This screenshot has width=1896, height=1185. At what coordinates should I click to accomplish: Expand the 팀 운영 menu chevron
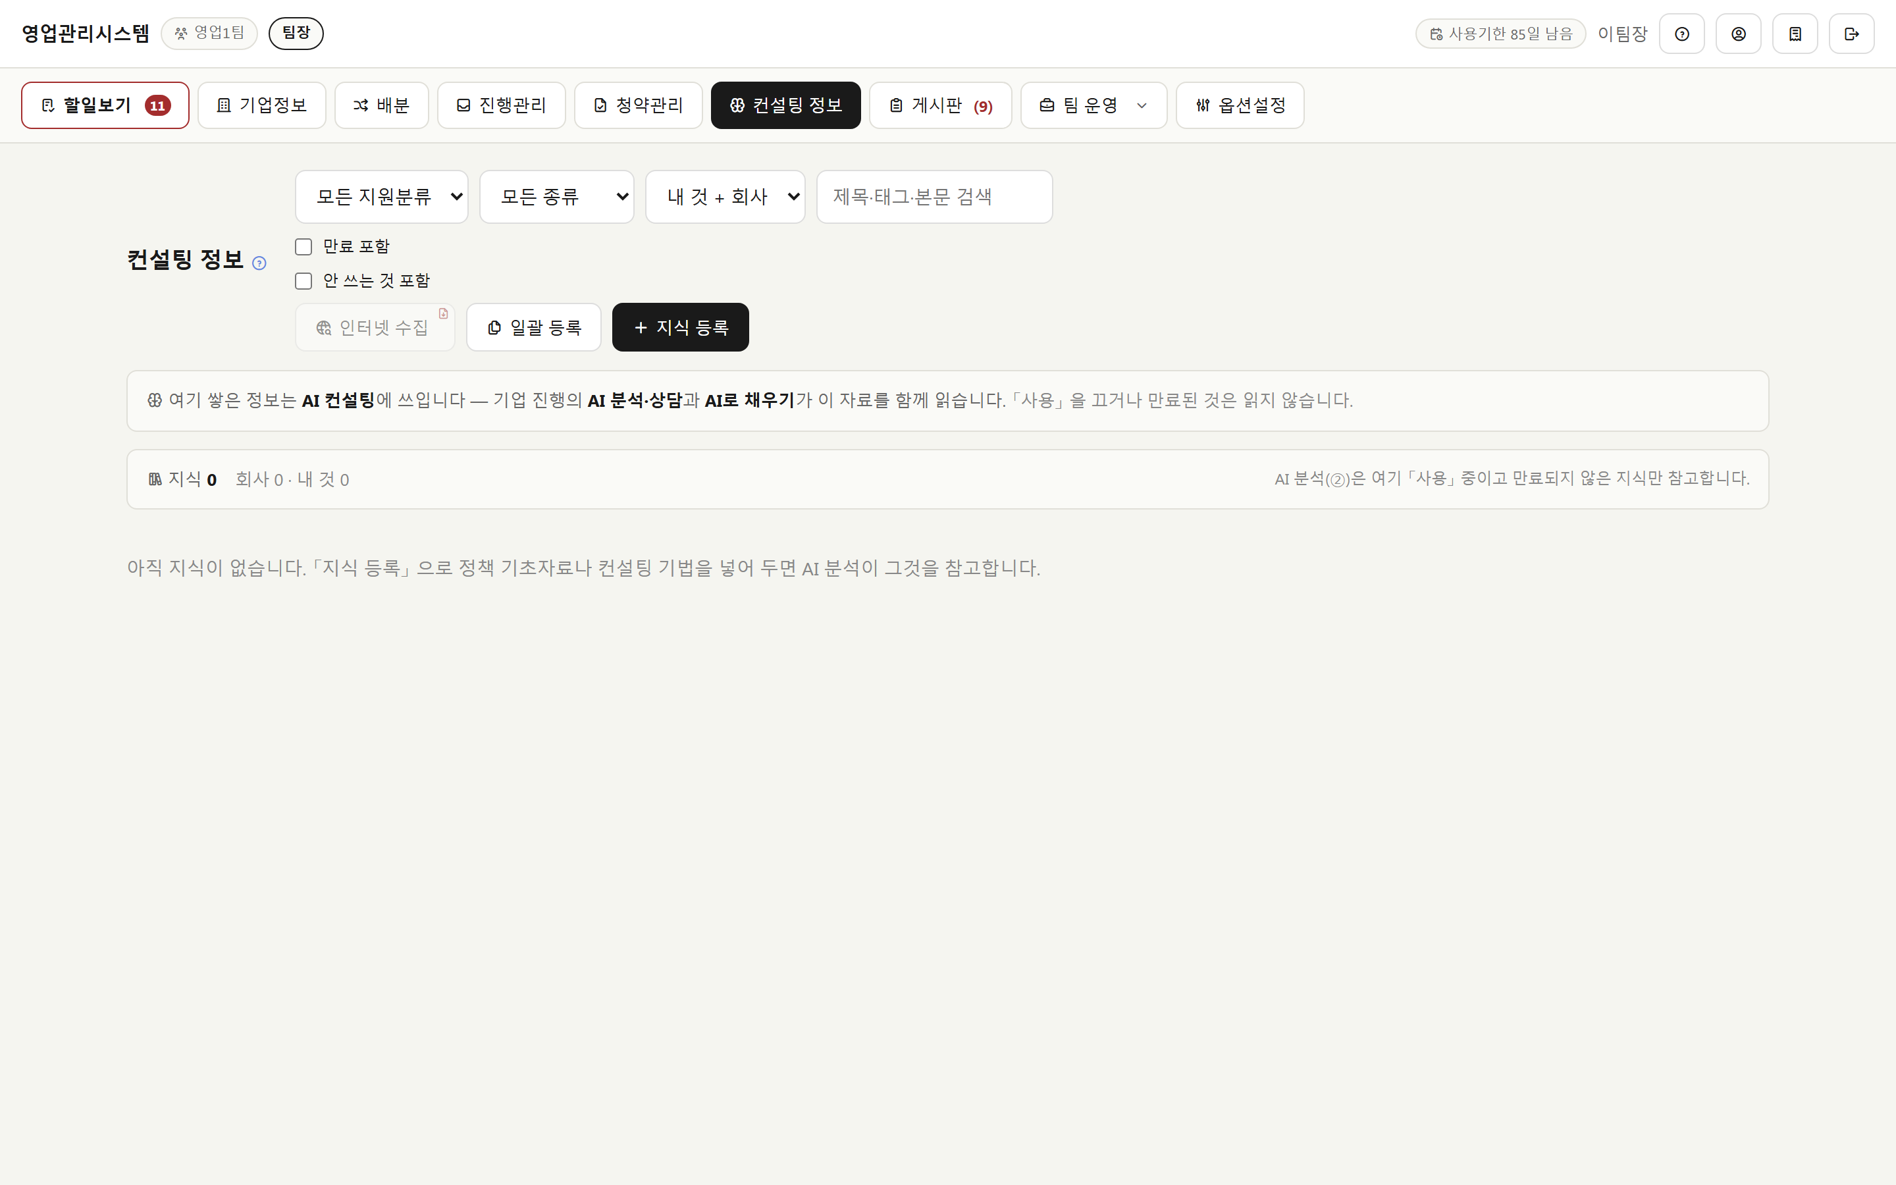coord(1142,106)
